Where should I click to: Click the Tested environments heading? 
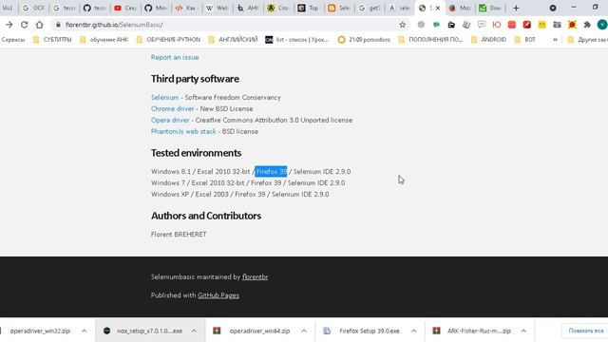click(196, 153)
